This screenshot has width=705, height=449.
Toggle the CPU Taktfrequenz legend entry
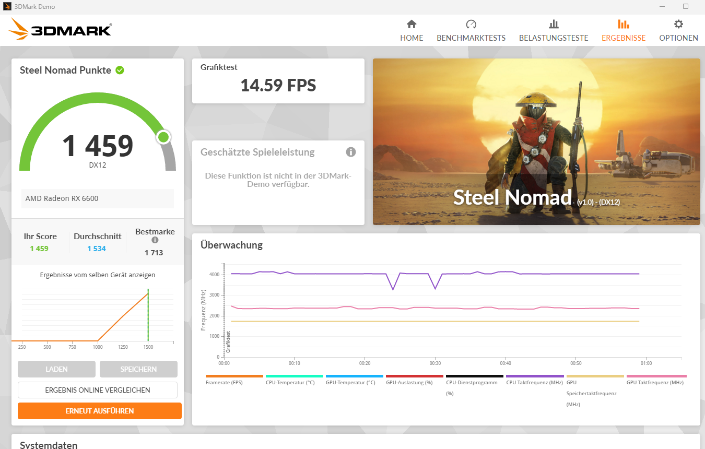[x=535, y=380]
